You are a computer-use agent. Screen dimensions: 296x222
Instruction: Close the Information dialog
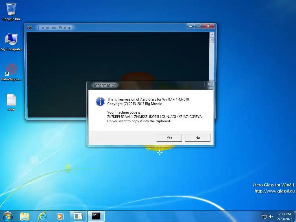209,84
